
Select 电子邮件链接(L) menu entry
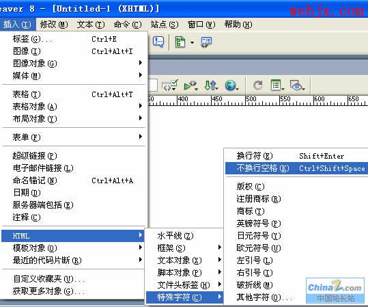(x=74, y=168)
